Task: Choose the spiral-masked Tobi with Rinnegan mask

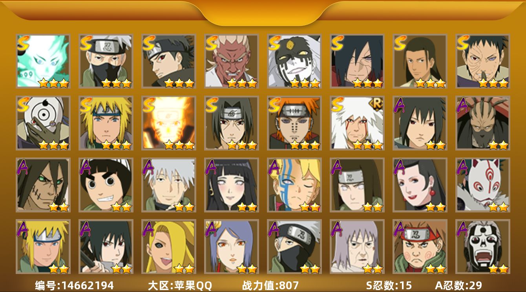Action: pyautogui.click(x=43, y=123)
